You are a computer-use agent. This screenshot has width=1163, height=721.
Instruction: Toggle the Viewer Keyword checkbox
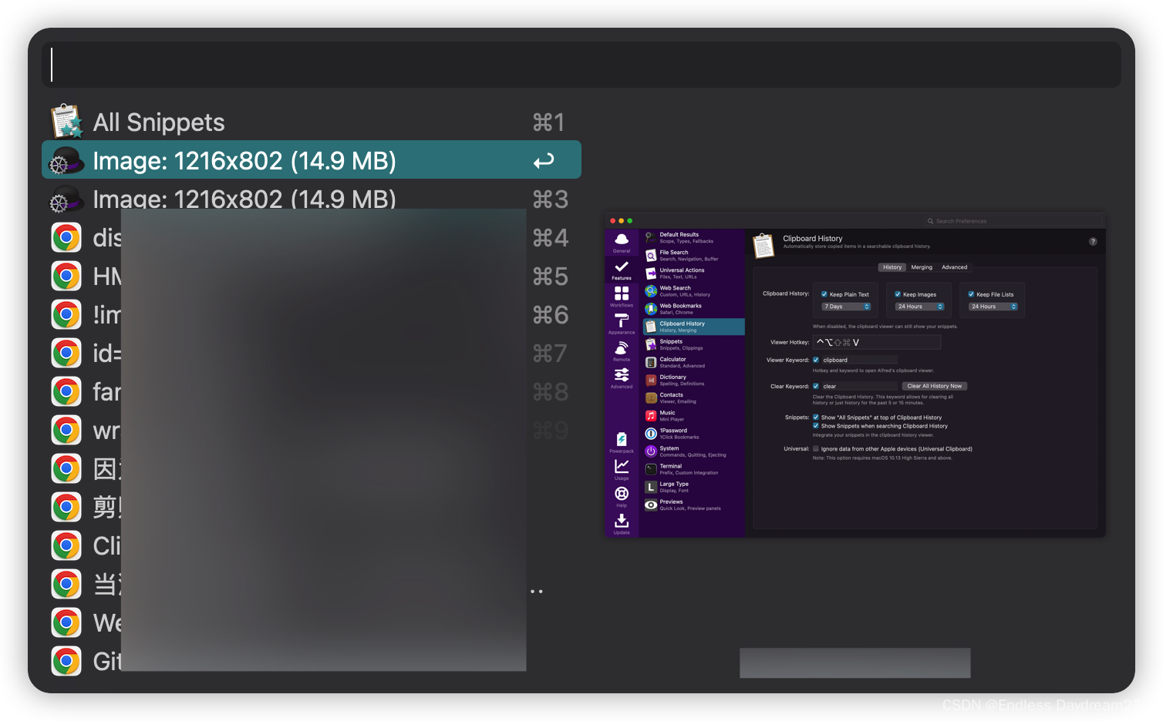[816, 360]
